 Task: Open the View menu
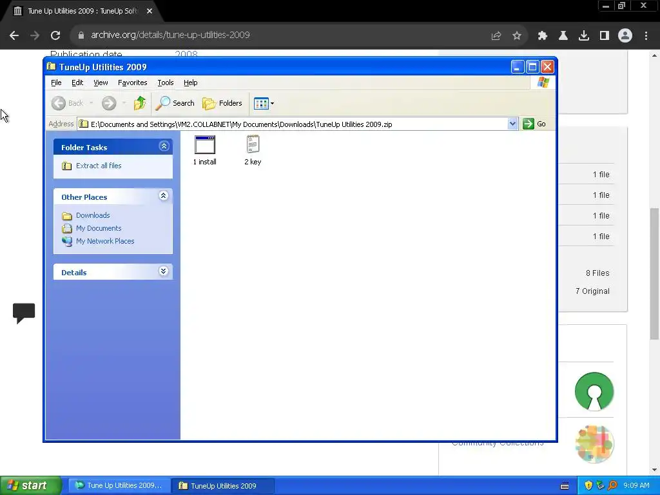(101, 82)
